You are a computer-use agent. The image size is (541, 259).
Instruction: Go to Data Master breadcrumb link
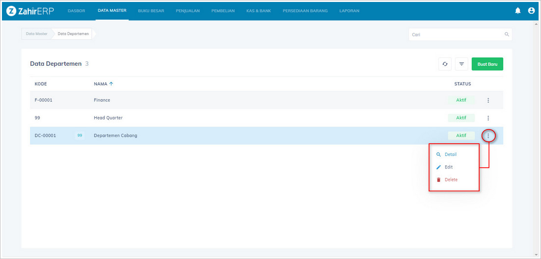tap(37, 34)
